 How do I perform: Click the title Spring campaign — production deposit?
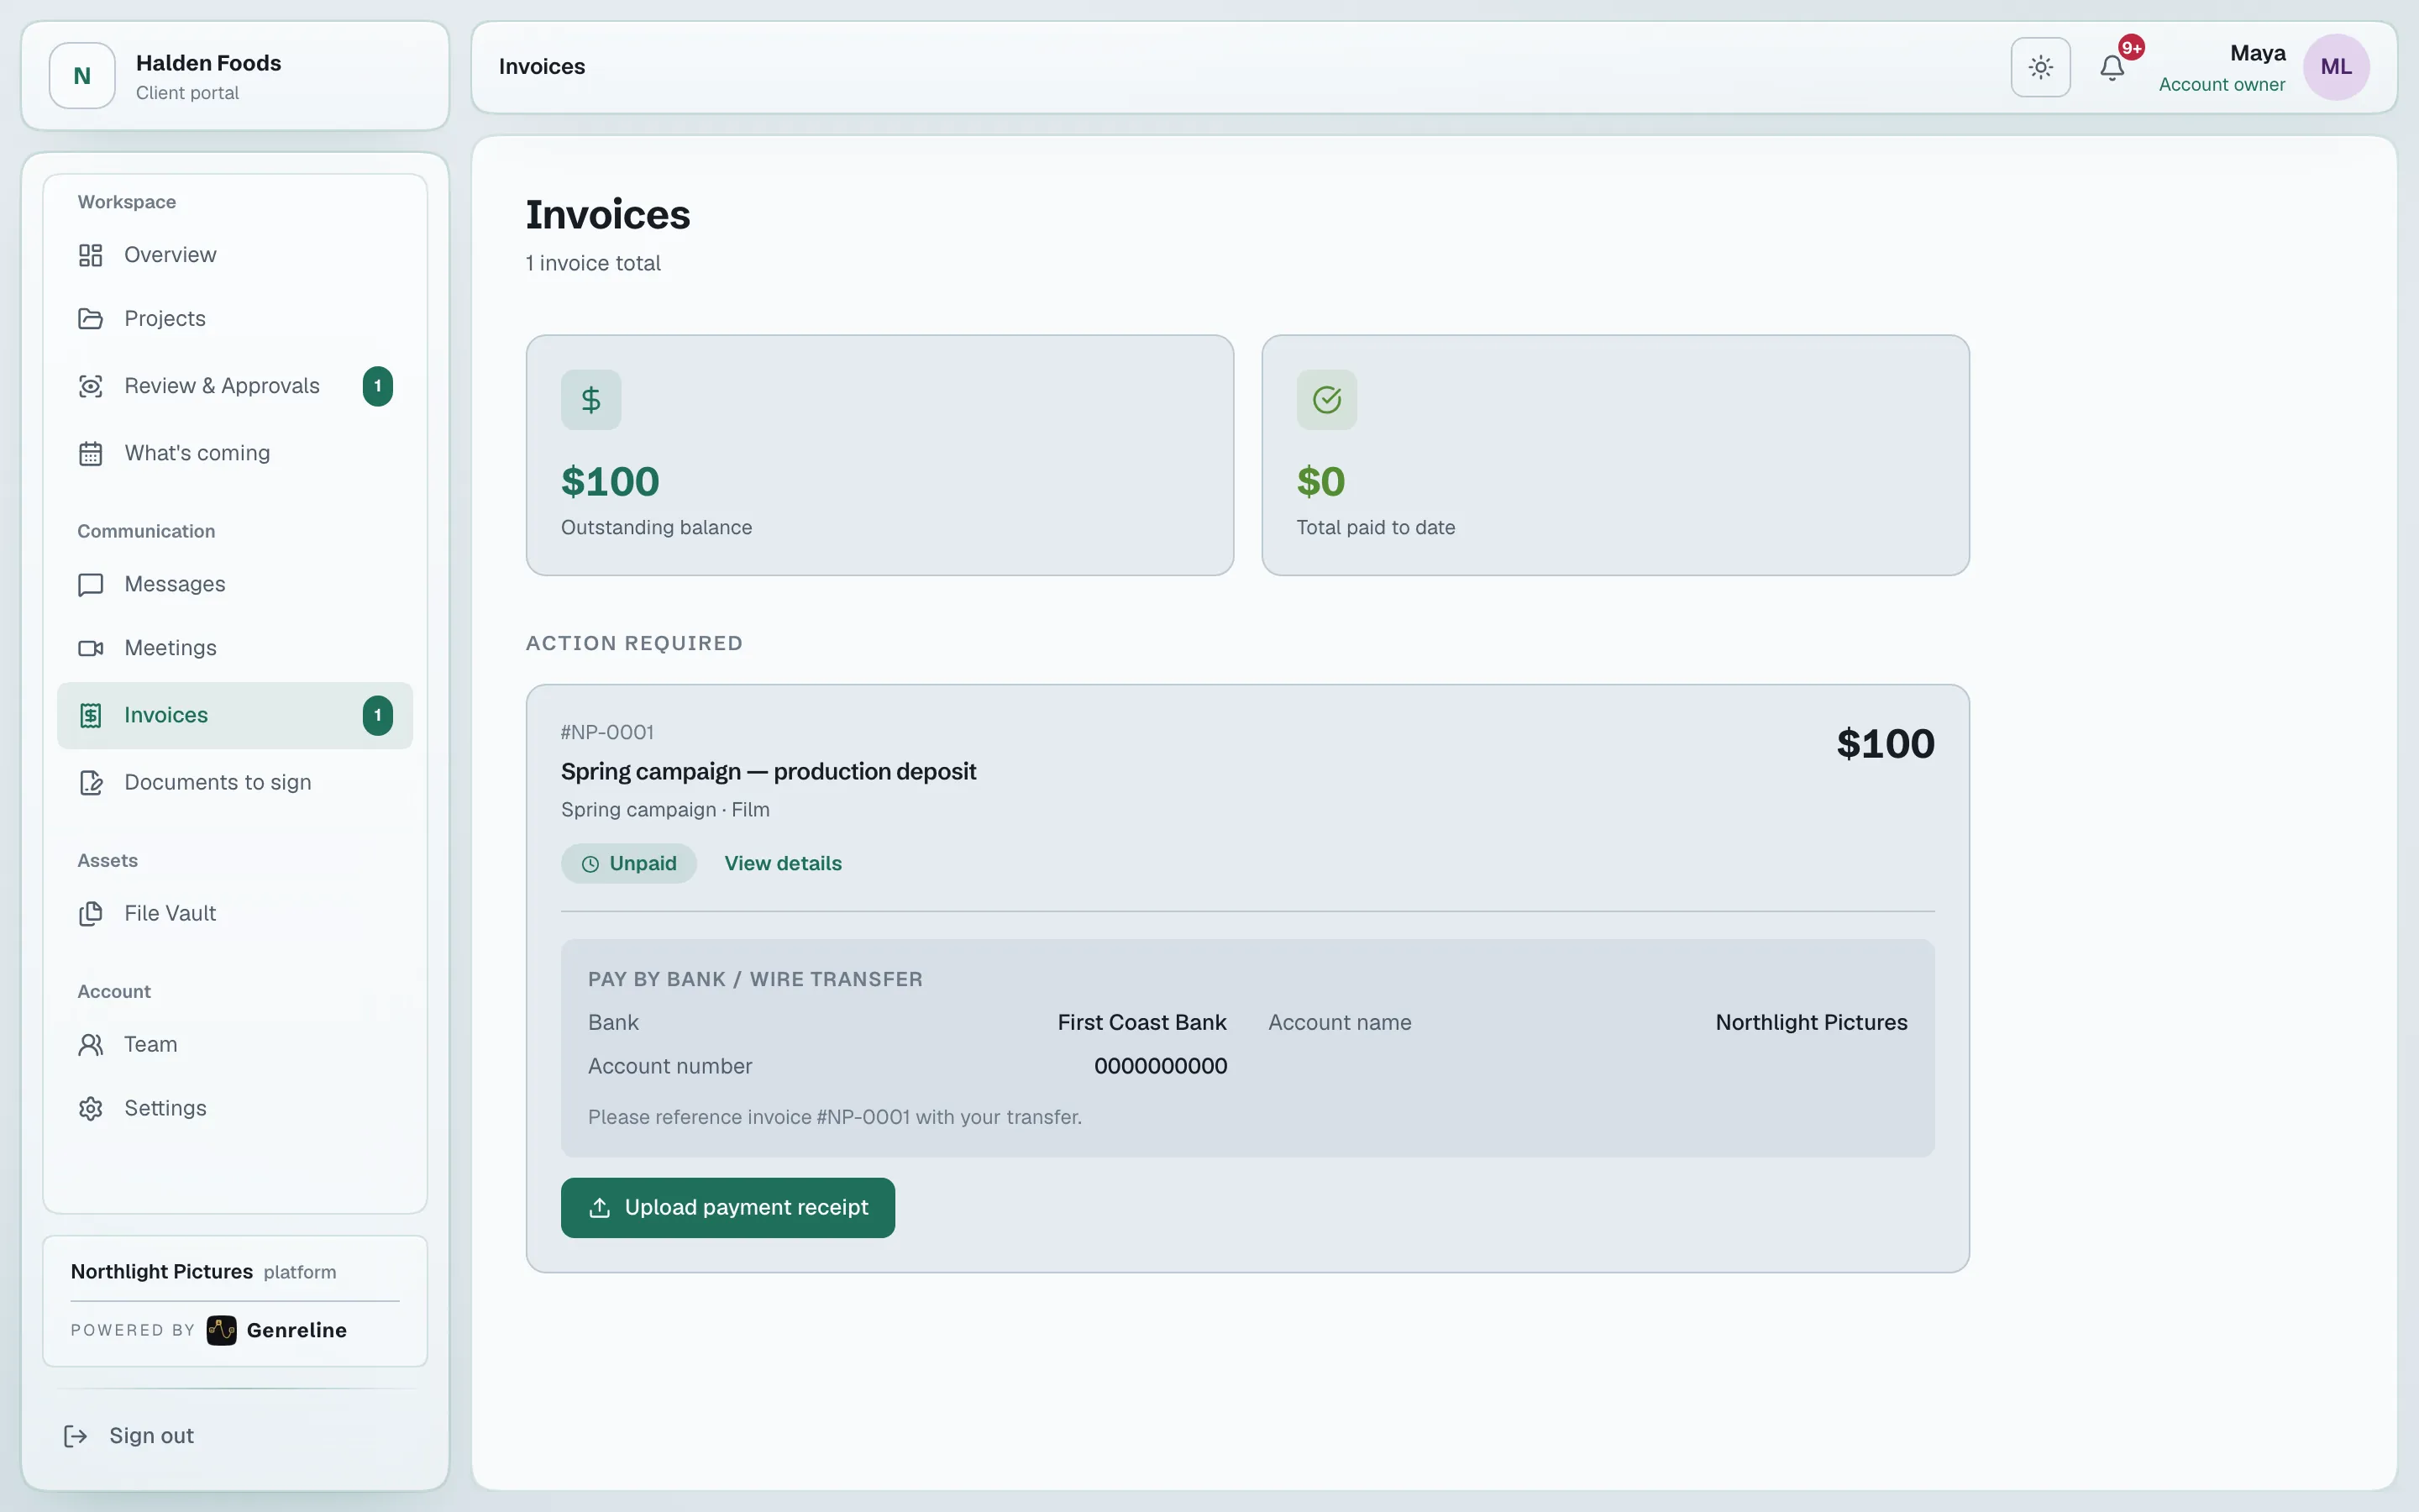tap(769, 772)
